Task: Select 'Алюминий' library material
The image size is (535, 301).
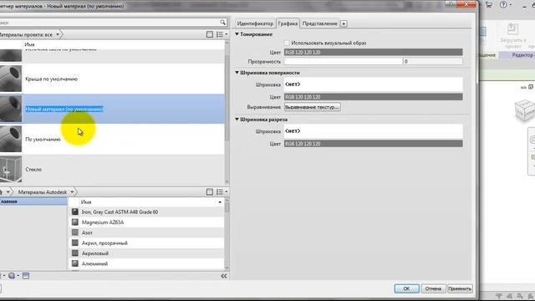Action: point(147,263)
